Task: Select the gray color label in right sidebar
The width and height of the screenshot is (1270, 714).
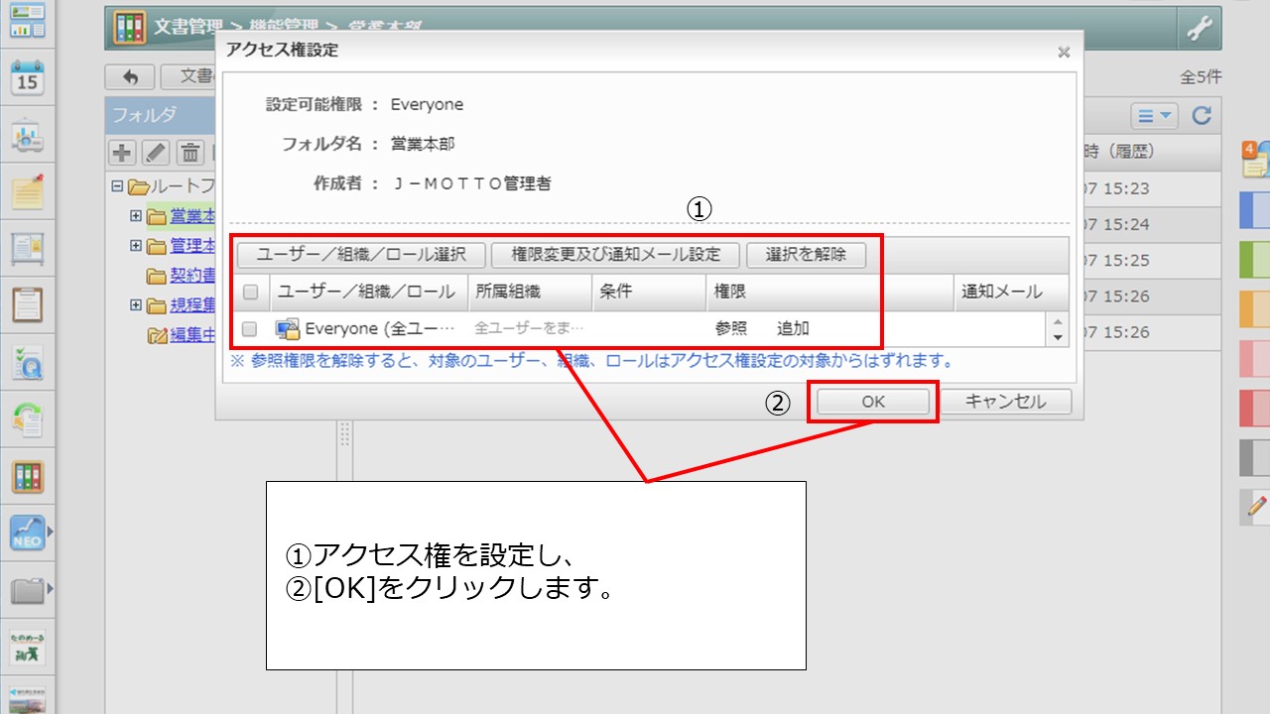Action: pyautogui.click(x=1256, y=458)
